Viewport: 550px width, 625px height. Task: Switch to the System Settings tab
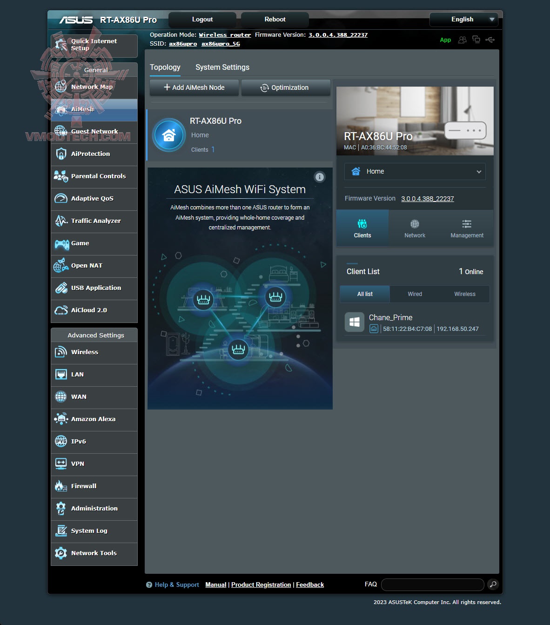222,67
